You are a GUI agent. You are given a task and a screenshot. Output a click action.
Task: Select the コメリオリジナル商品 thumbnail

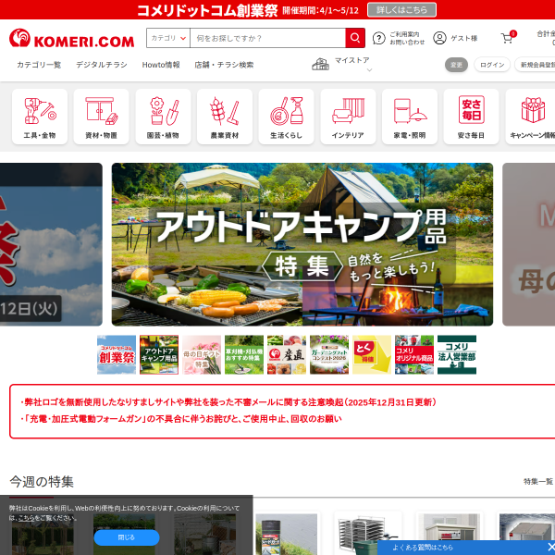point(414,354)
